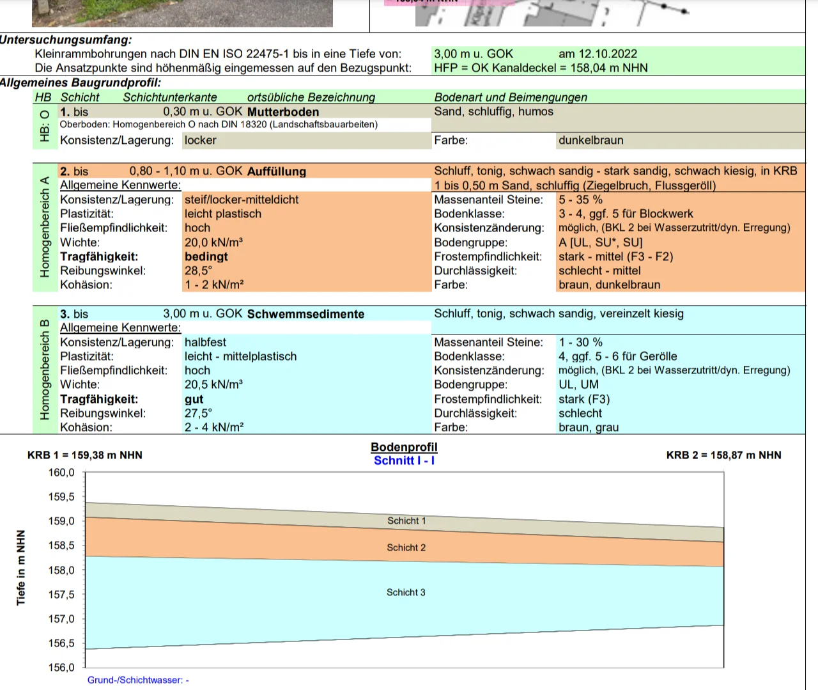The height and width of the screenshot is (690, 818).
Task: Click the 'Grund-/Schichtwasser: -' blue text
Action: (x=138, y=680)
